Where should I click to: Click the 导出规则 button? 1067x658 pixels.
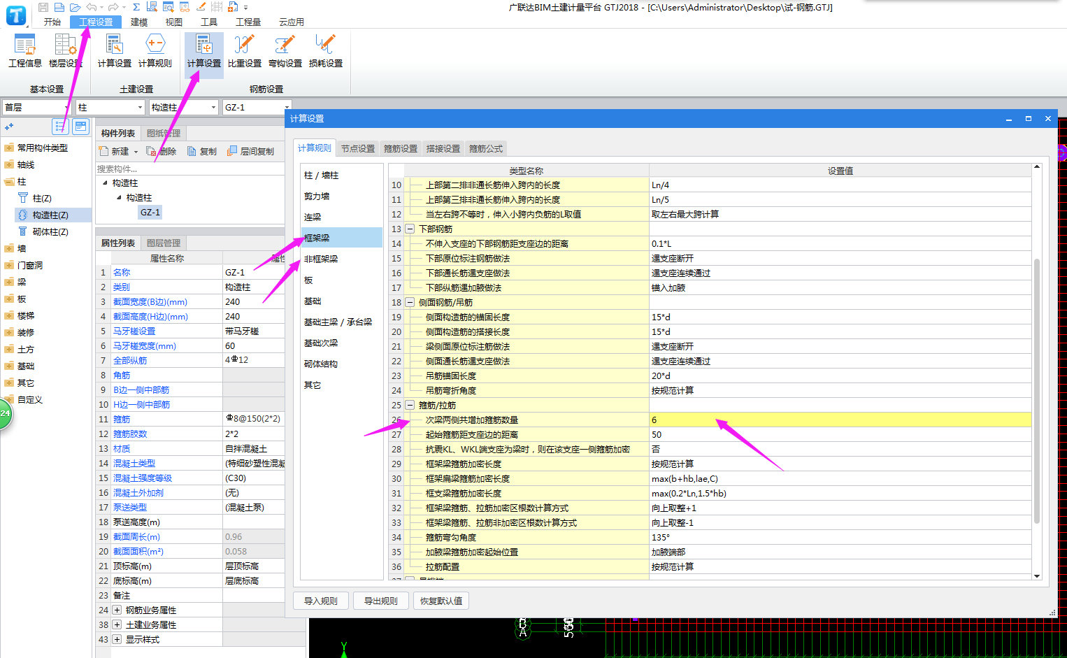(x=381, y=601)
